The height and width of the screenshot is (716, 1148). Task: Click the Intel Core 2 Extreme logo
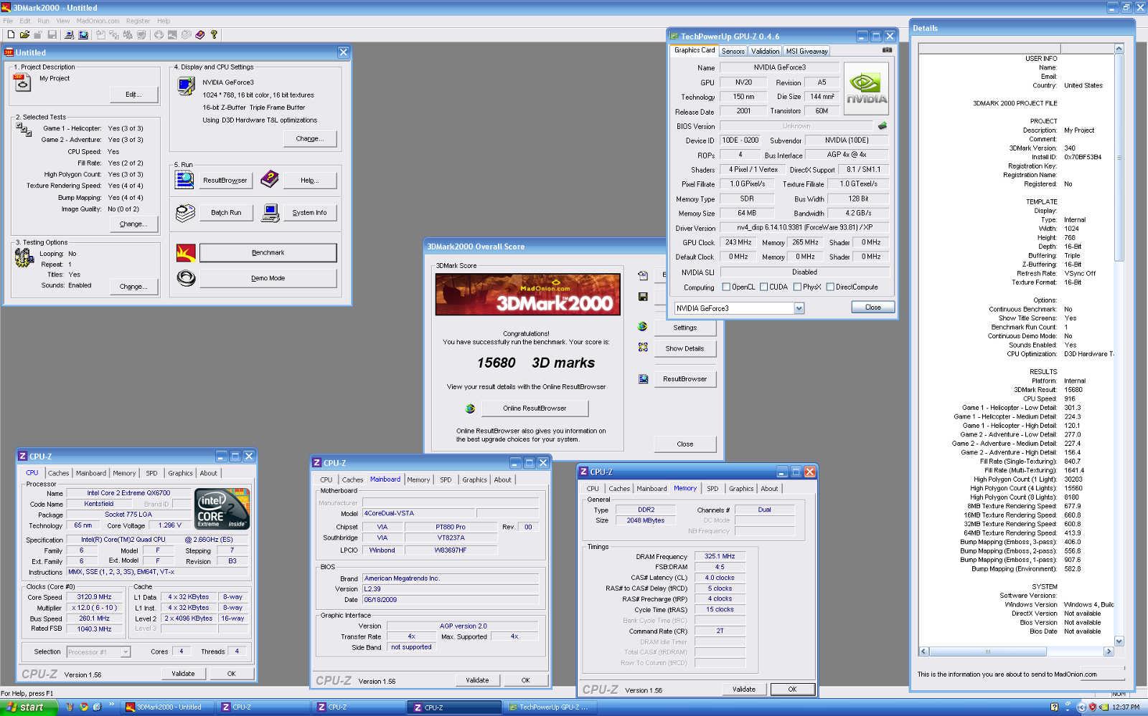tap(222, 509)
